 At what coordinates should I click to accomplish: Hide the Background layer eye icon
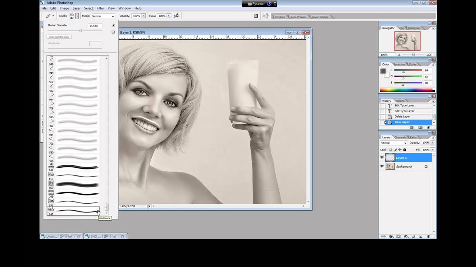click(x=382, y=167)
